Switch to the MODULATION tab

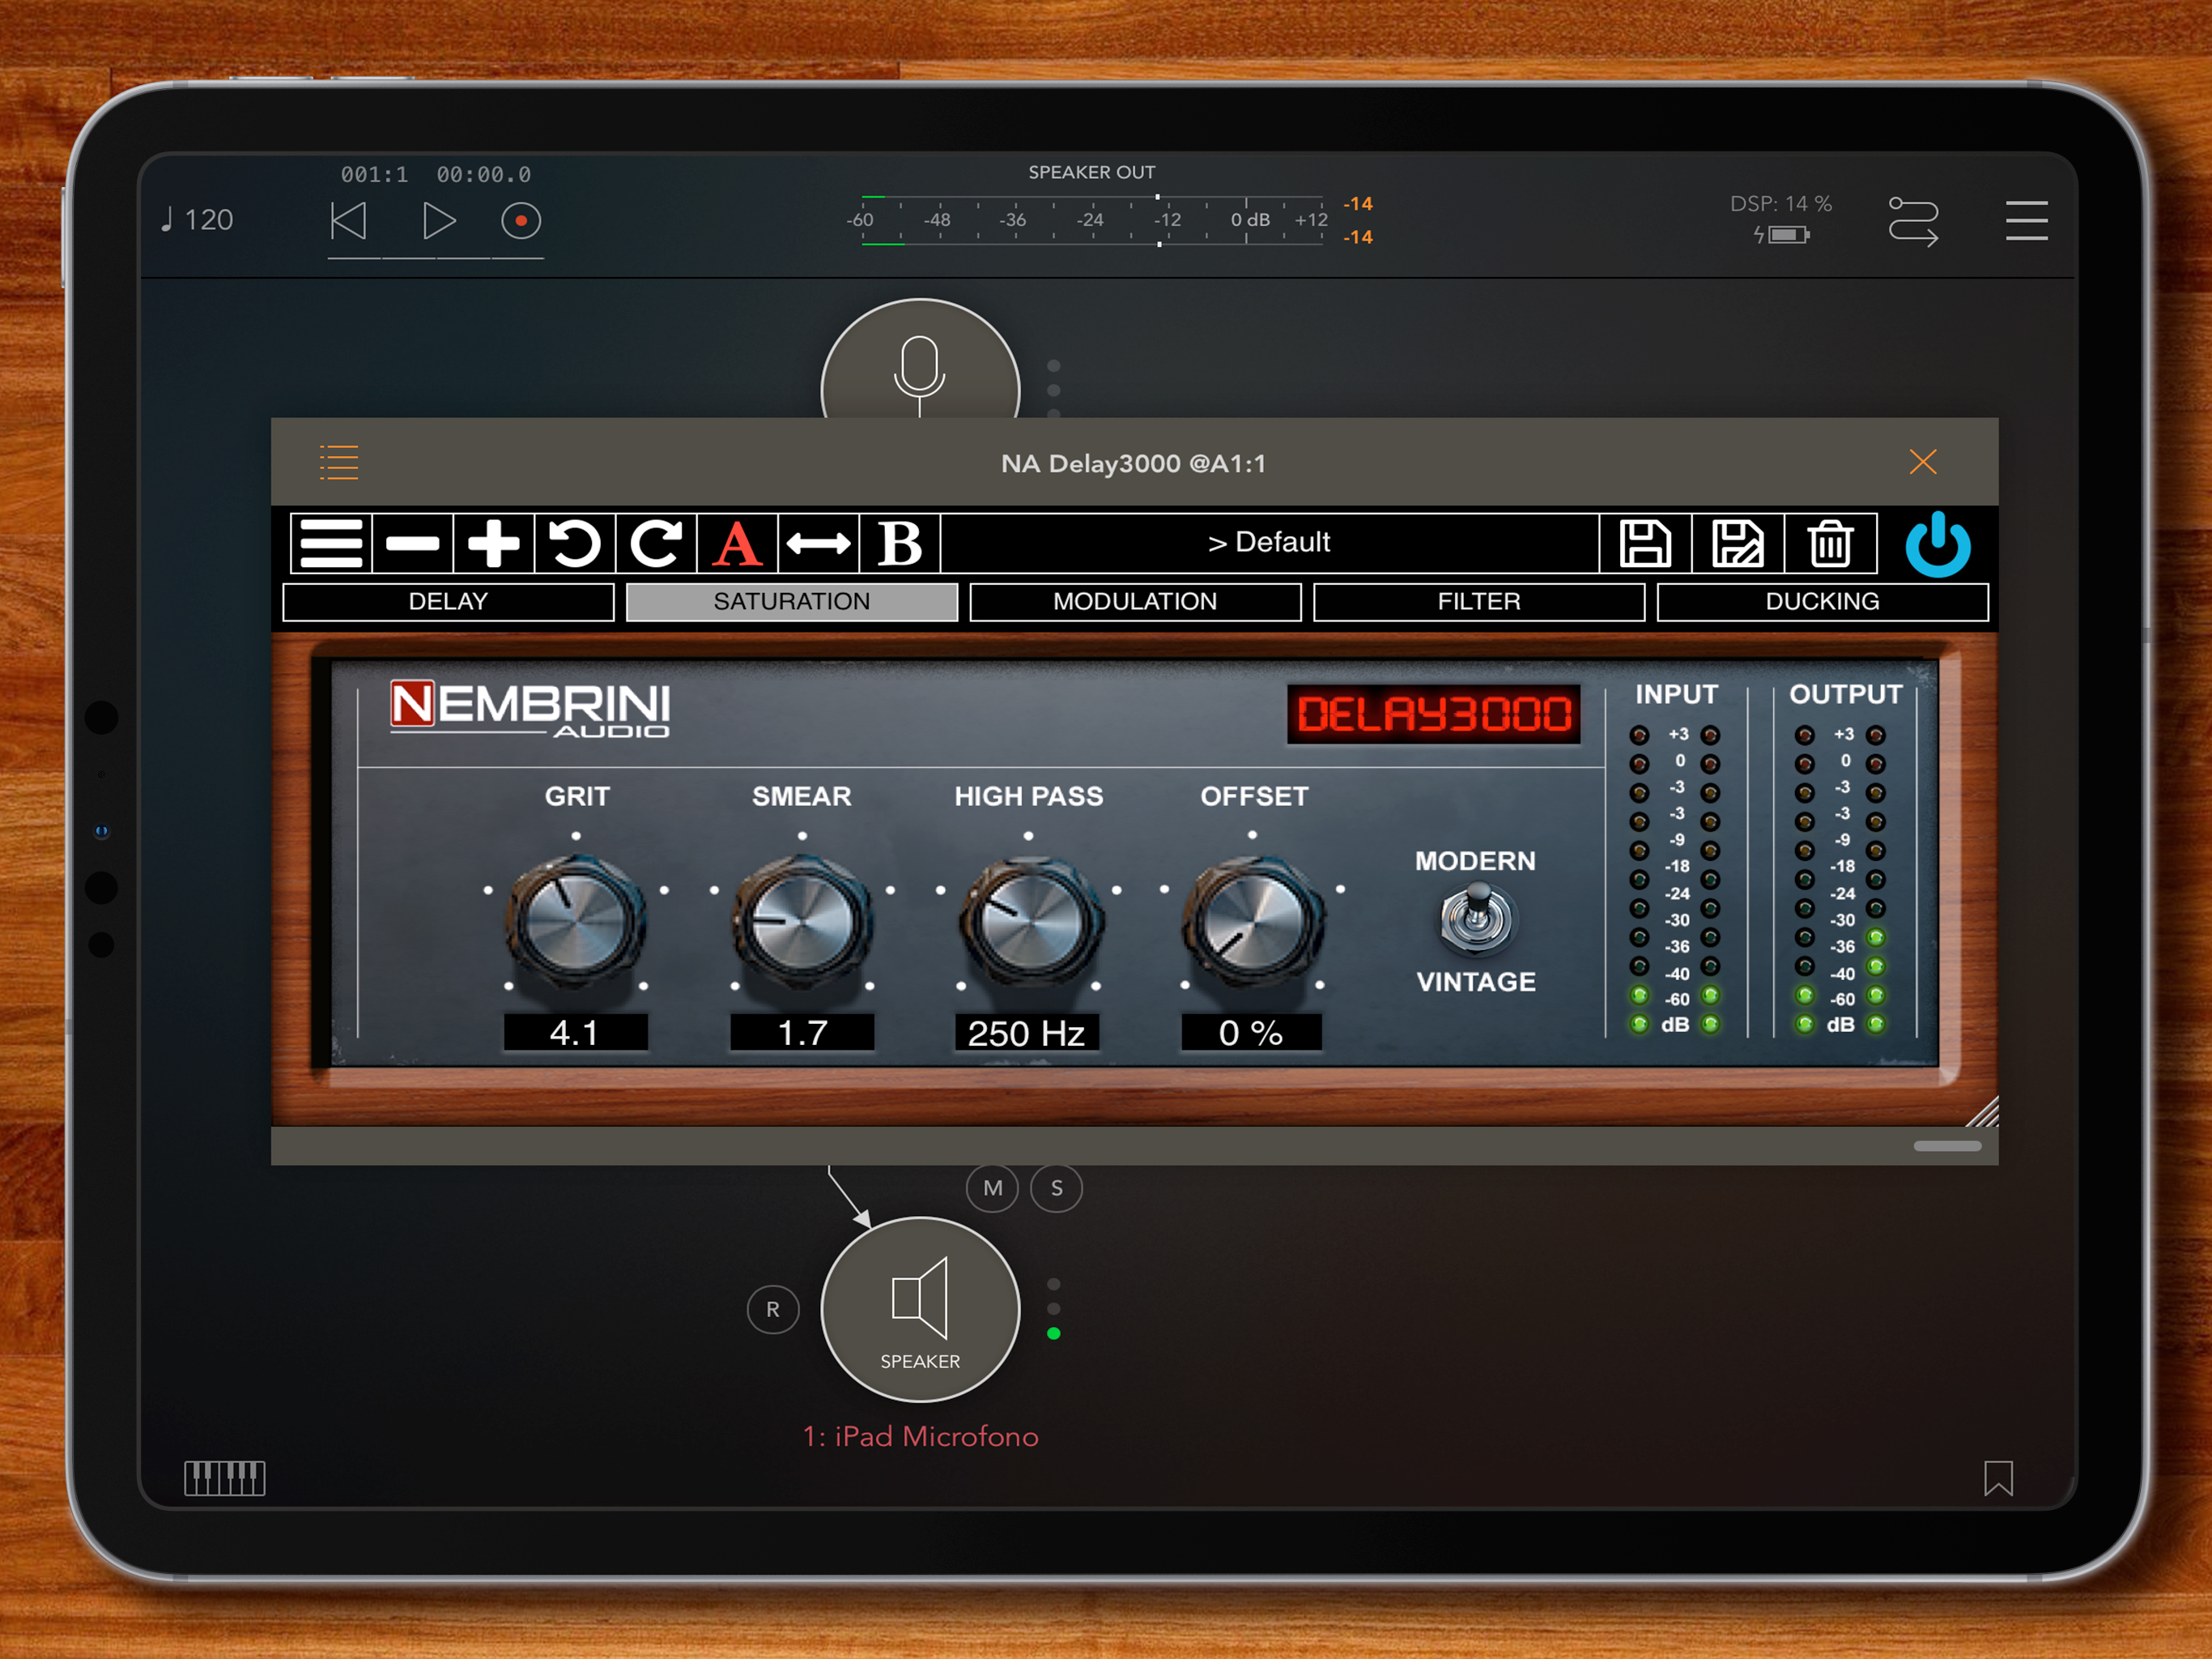1135,601
